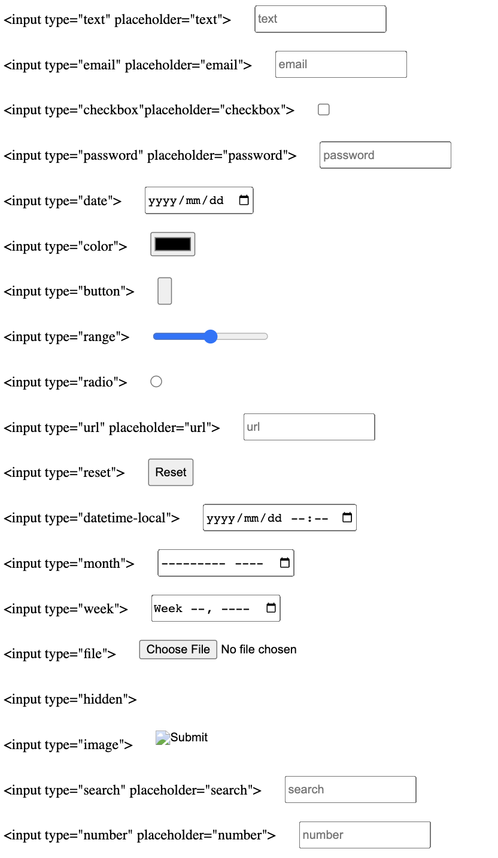Viewport: 498px width, 858px height.
Task: Click the calendar icon in the datetime-local field
Action: click(347, 518)
